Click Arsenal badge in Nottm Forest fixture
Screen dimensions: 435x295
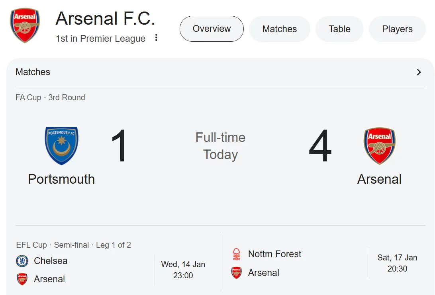point(237,273)
